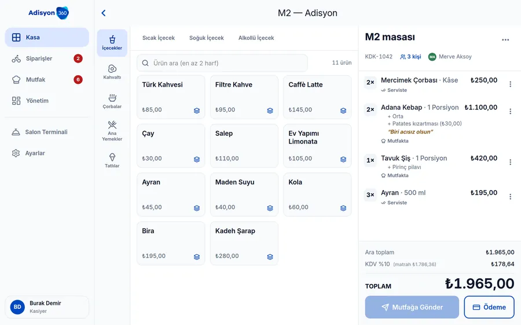Open options for Ayran 500 ml line
Image resolution: width=521 pixels, height=325 pixels.
click(x=511, y=197)
